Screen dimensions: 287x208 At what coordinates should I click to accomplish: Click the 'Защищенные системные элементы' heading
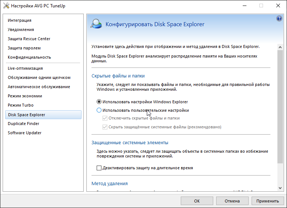130,142
